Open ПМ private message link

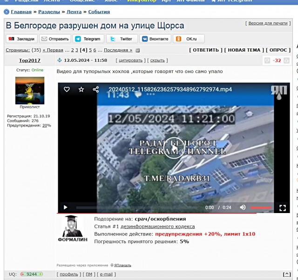pos(89,274)
